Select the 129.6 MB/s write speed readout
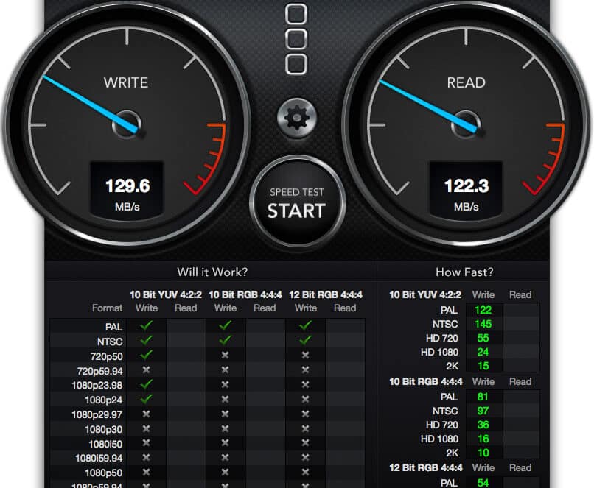This screenshot has height=488, width=594. click(x=127, y=191)
